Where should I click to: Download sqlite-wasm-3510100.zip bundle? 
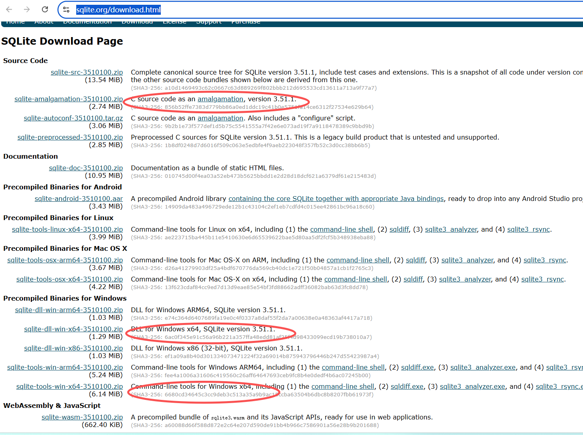click(x=82, y=417)
